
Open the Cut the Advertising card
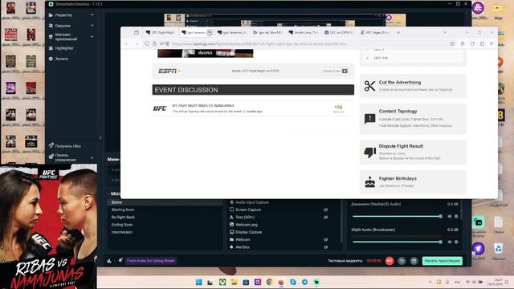[x=413, y=86]
